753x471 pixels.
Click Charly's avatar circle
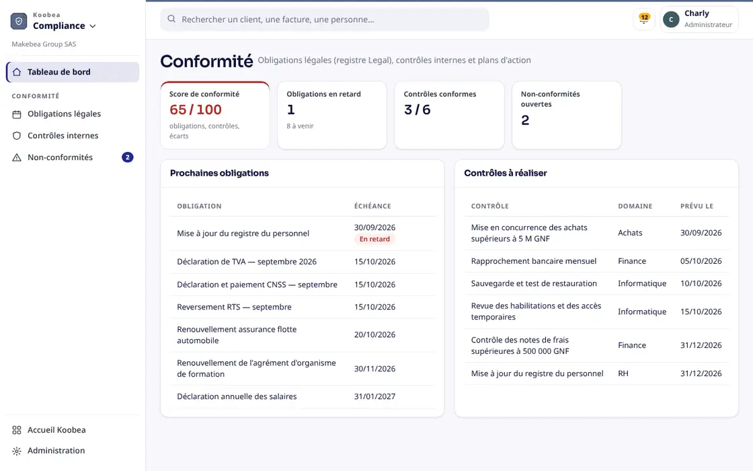tap(671, 20)
